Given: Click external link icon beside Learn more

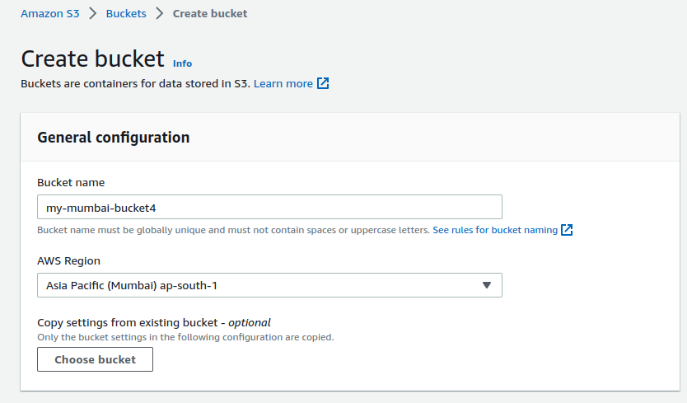Looking at the screenshot, I should pos(323,83).
